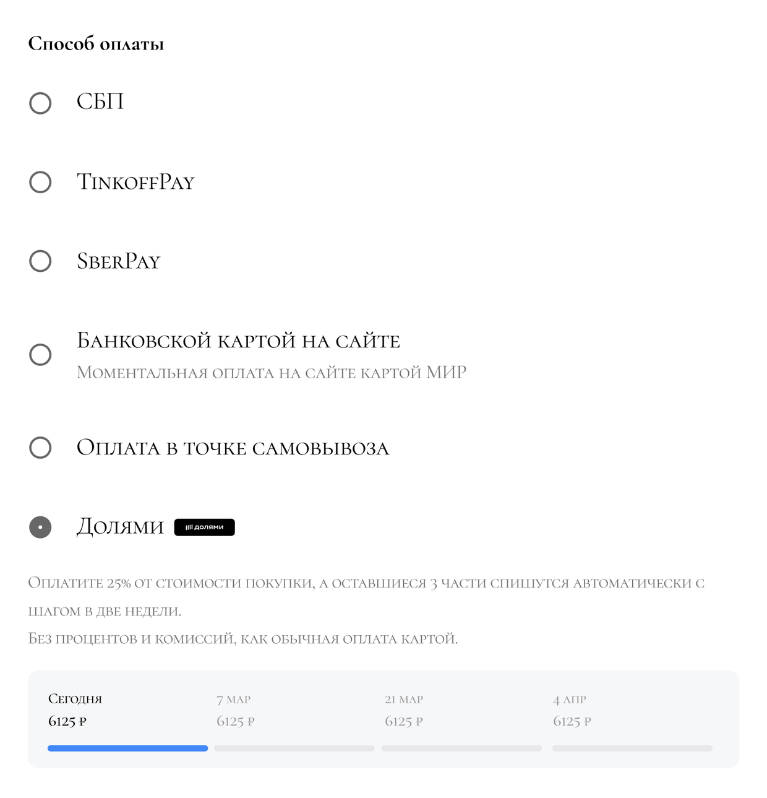Select SberPay radio option
Screen dimensions: 767x798
click(x=40, y=261)
